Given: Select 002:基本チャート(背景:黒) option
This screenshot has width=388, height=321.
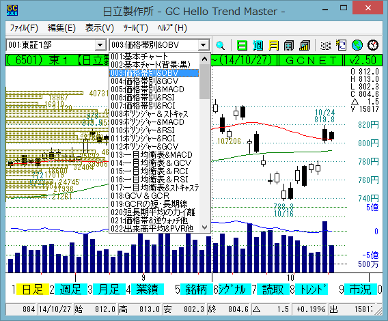Looking at the screenshot, I should [154, 65].
